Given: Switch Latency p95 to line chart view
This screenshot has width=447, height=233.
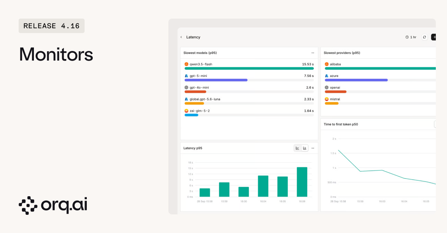Looking at the screenshot, I should 298,148.
